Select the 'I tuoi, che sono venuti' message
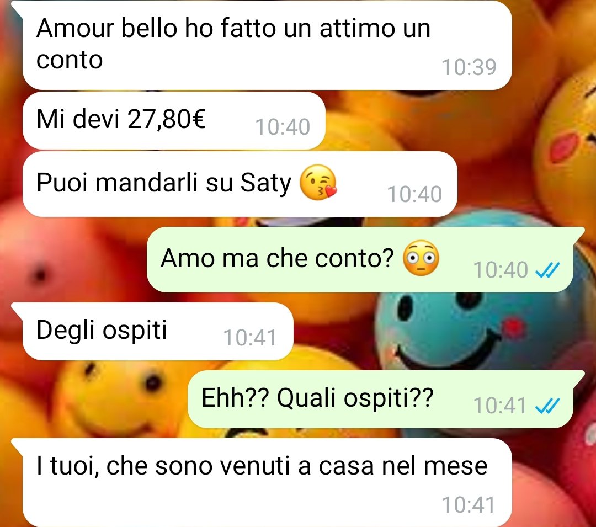The height and width of the screenshot is (527, 596). [267, 482]
